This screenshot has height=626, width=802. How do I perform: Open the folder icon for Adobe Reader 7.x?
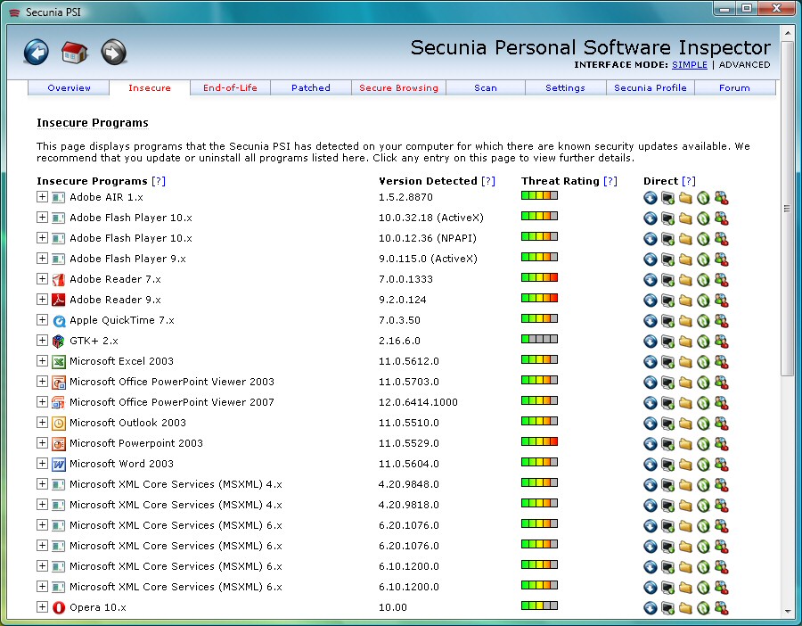[x=685, y=280]
